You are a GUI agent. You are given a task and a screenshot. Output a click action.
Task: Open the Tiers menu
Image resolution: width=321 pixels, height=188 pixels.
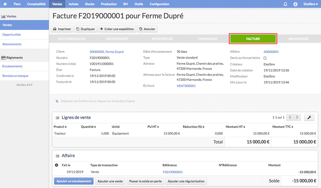click(17, 4)
